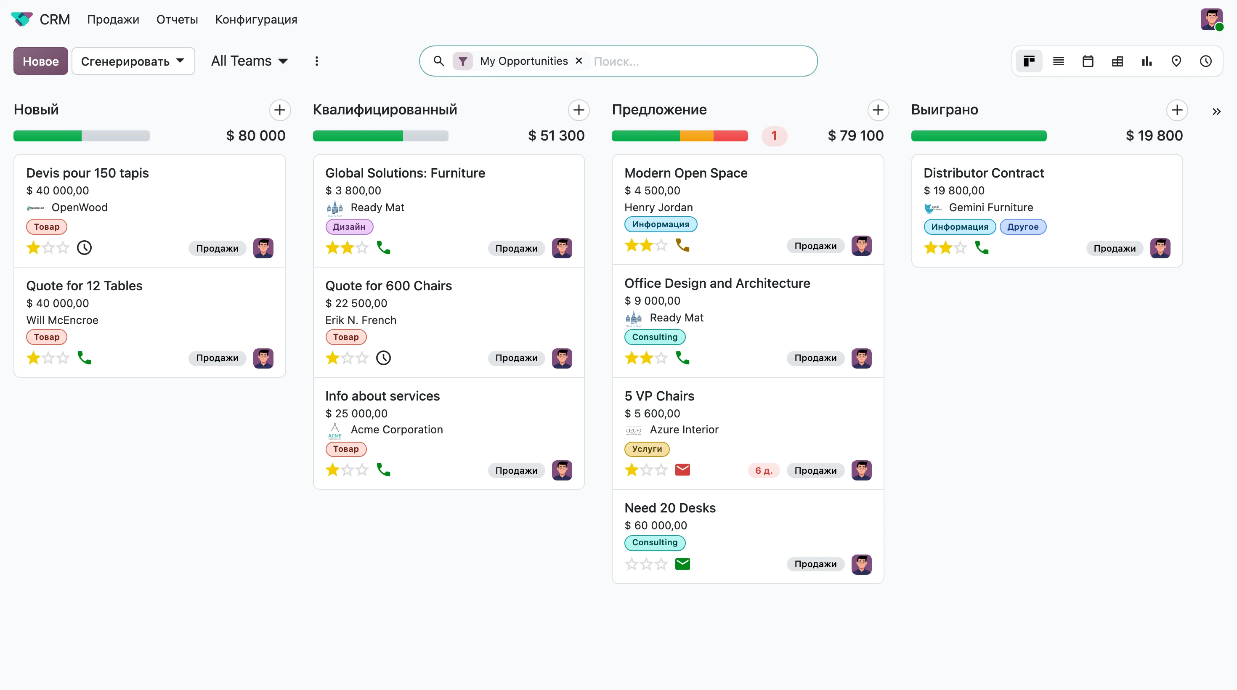The image size is (1237, 690).
Task: Click the clock activity icon on Devis pour 150 tapis
Action: point(84,248)
